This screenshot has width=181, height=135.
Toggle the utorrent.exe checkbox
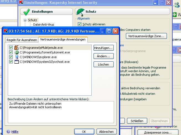click(x=11, y=52)
